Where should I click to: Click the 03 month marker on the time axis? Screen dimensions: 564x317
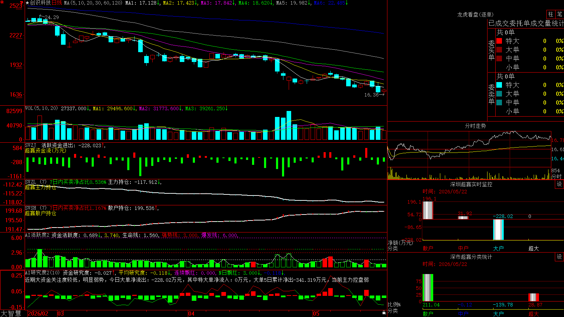(x=61, y=313)
